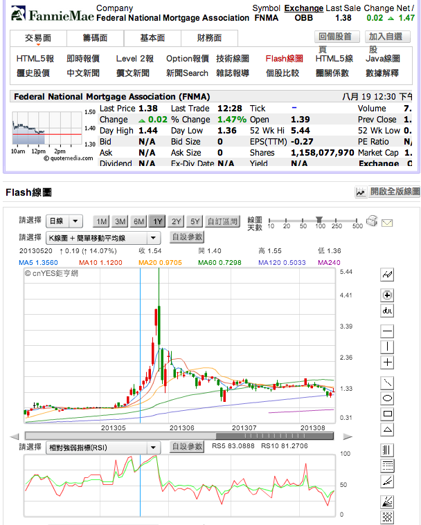The width and height of the screenshot is (421, 525).
Task: Select the horizontal line drawing tool
Action: tap(387, 331)
